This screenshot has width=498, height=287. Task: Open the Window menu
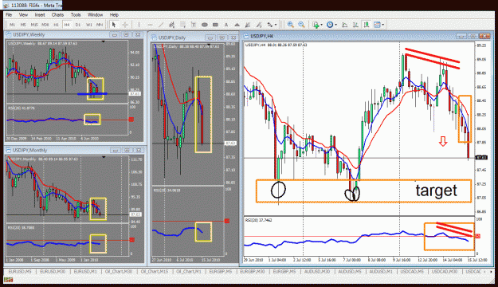pos(95,14)
